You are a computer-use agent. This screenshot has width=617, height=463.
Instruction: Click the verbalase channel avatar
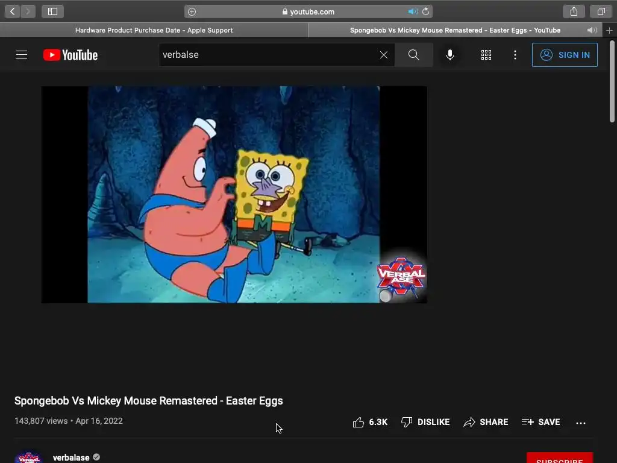click(x=29, y=457)
